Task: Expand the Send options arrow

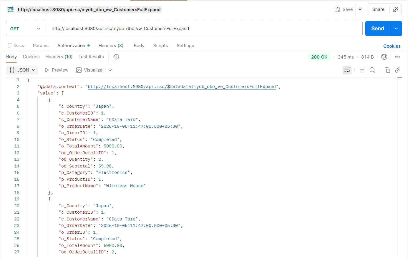Action: click(396, 29)
